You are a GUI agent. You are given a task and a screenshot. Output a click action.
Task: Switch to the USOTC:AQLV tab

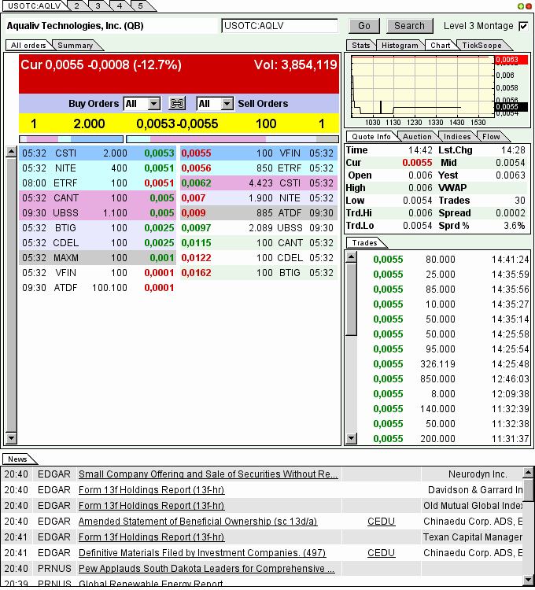(35, 6)
